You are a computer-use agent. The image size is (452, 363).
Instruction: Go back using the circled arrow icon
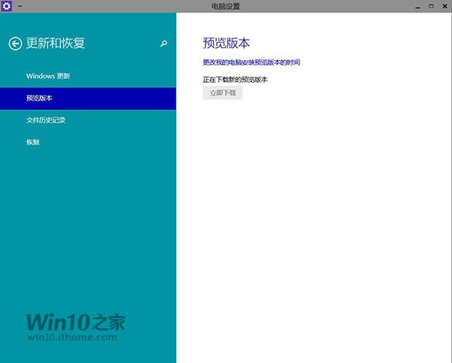15,44
